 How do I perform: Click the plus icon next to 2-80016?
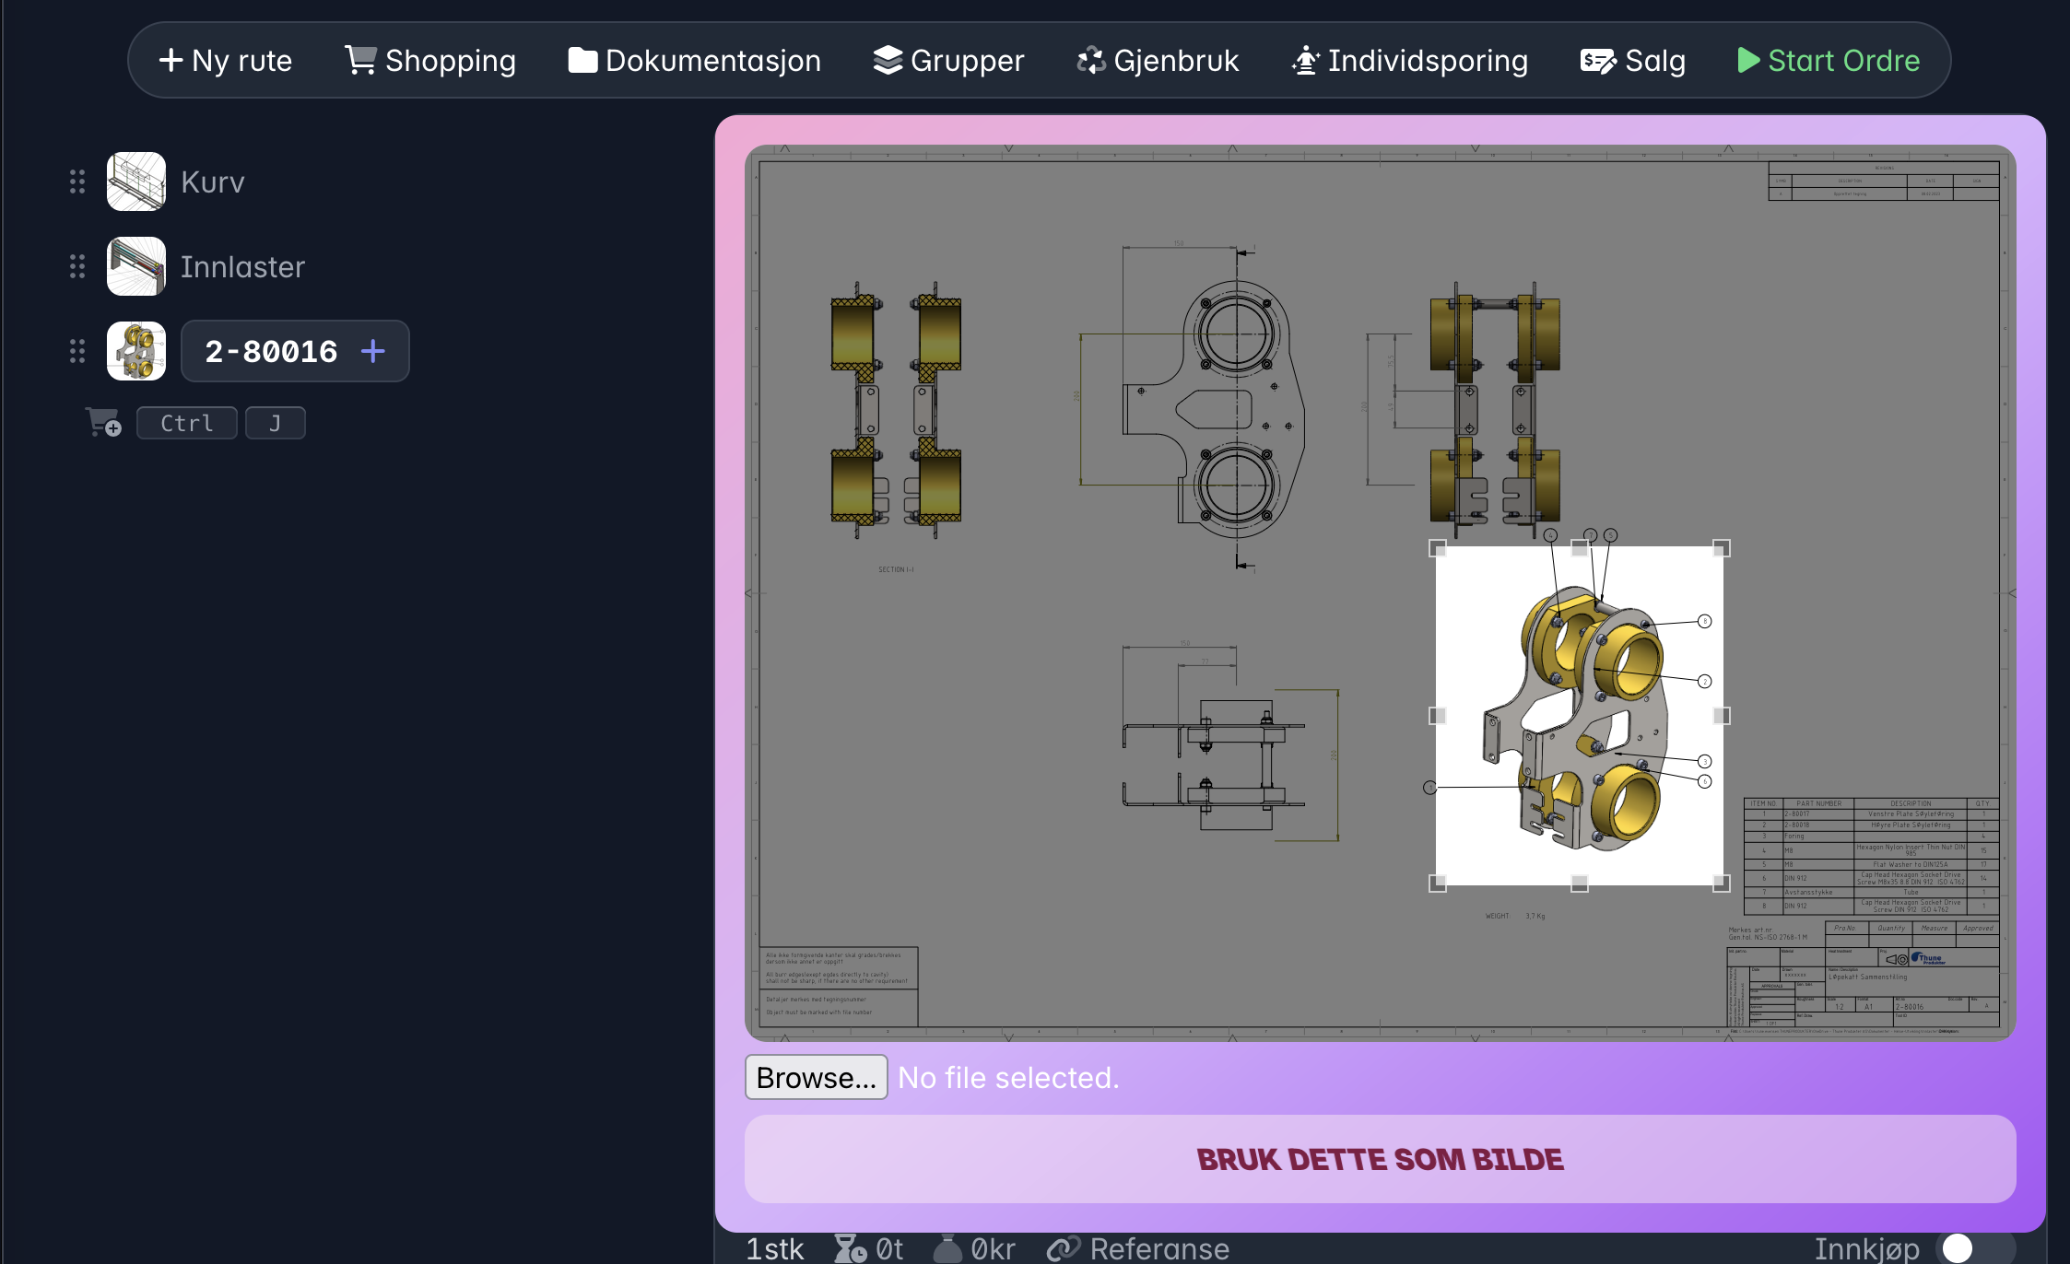[x=373, y=351]
